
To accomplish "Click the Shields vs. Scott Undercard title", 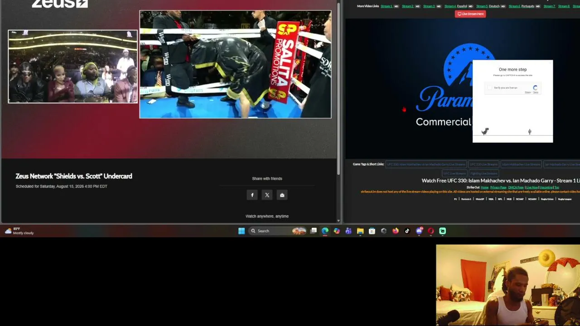I will [74, 176].
